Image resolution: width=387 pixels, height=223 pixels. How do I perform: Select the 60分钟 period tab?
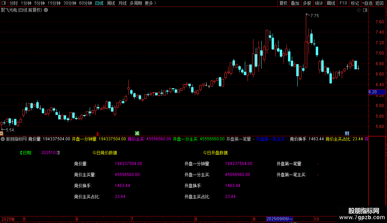click(86, 3)
